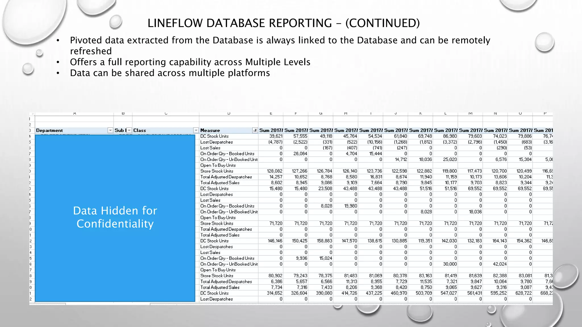Open the Department filter dropdown
Image resolution: width=582 pixels, height=327 pixels.
110,130
